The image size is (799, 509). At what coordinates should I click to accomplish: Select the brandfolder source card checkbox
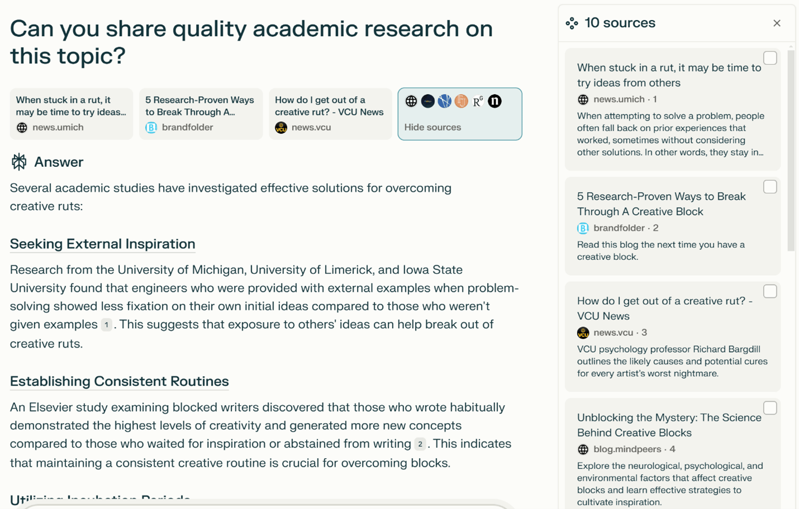point(770,186)
